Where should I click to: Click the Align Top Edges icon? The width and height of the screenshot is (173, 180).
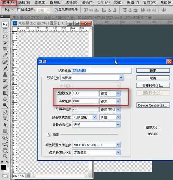pos(86,10)
